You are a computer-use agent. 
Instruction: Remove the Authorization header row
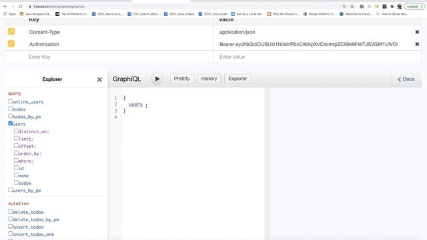[417, 44]
